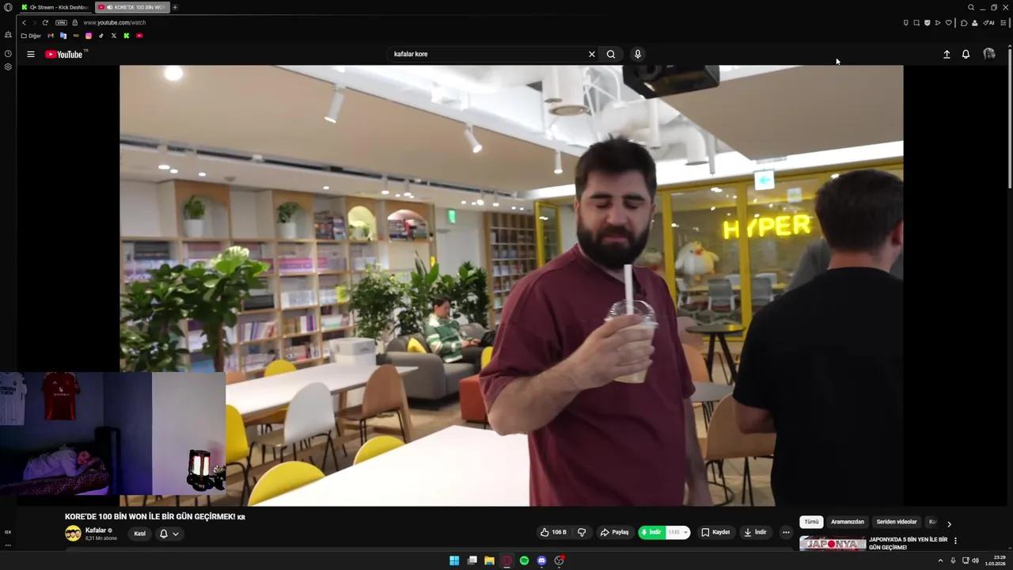
Task: Save video with Kaydet button
Action: pos(715,533)
